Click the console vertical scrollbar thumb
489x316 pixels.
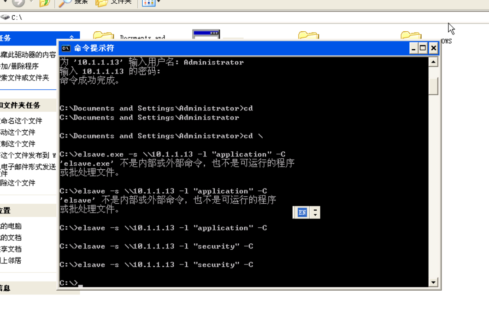tap(433, 86)
